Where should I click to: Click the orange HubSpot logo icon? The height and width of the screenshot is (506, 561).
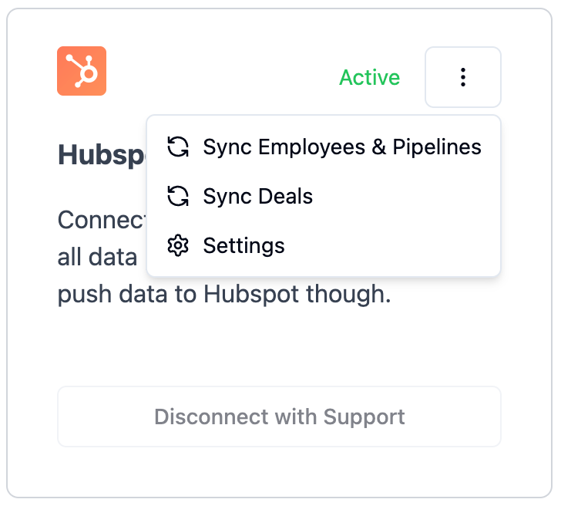[82, 71]
